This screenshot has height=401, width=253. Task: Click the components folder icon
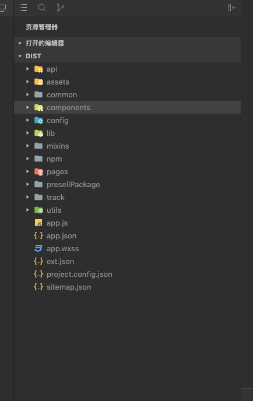(x=38, y=108)
